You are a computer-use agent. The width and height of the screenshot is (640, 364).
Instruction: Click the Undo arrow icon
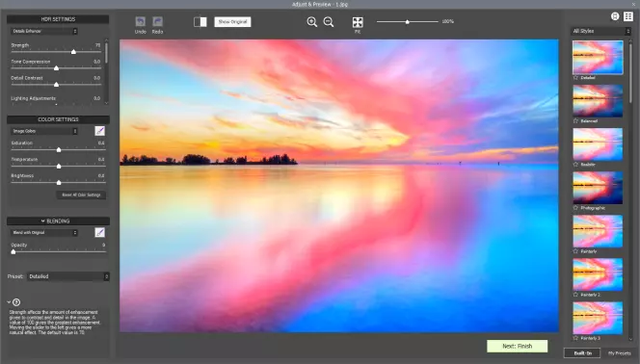pos(141,21)
